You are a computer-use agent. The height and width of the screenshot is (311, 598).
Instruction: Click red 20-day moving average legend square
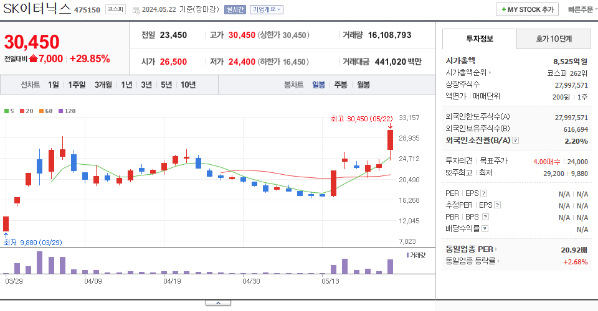(x=22, y=111)
